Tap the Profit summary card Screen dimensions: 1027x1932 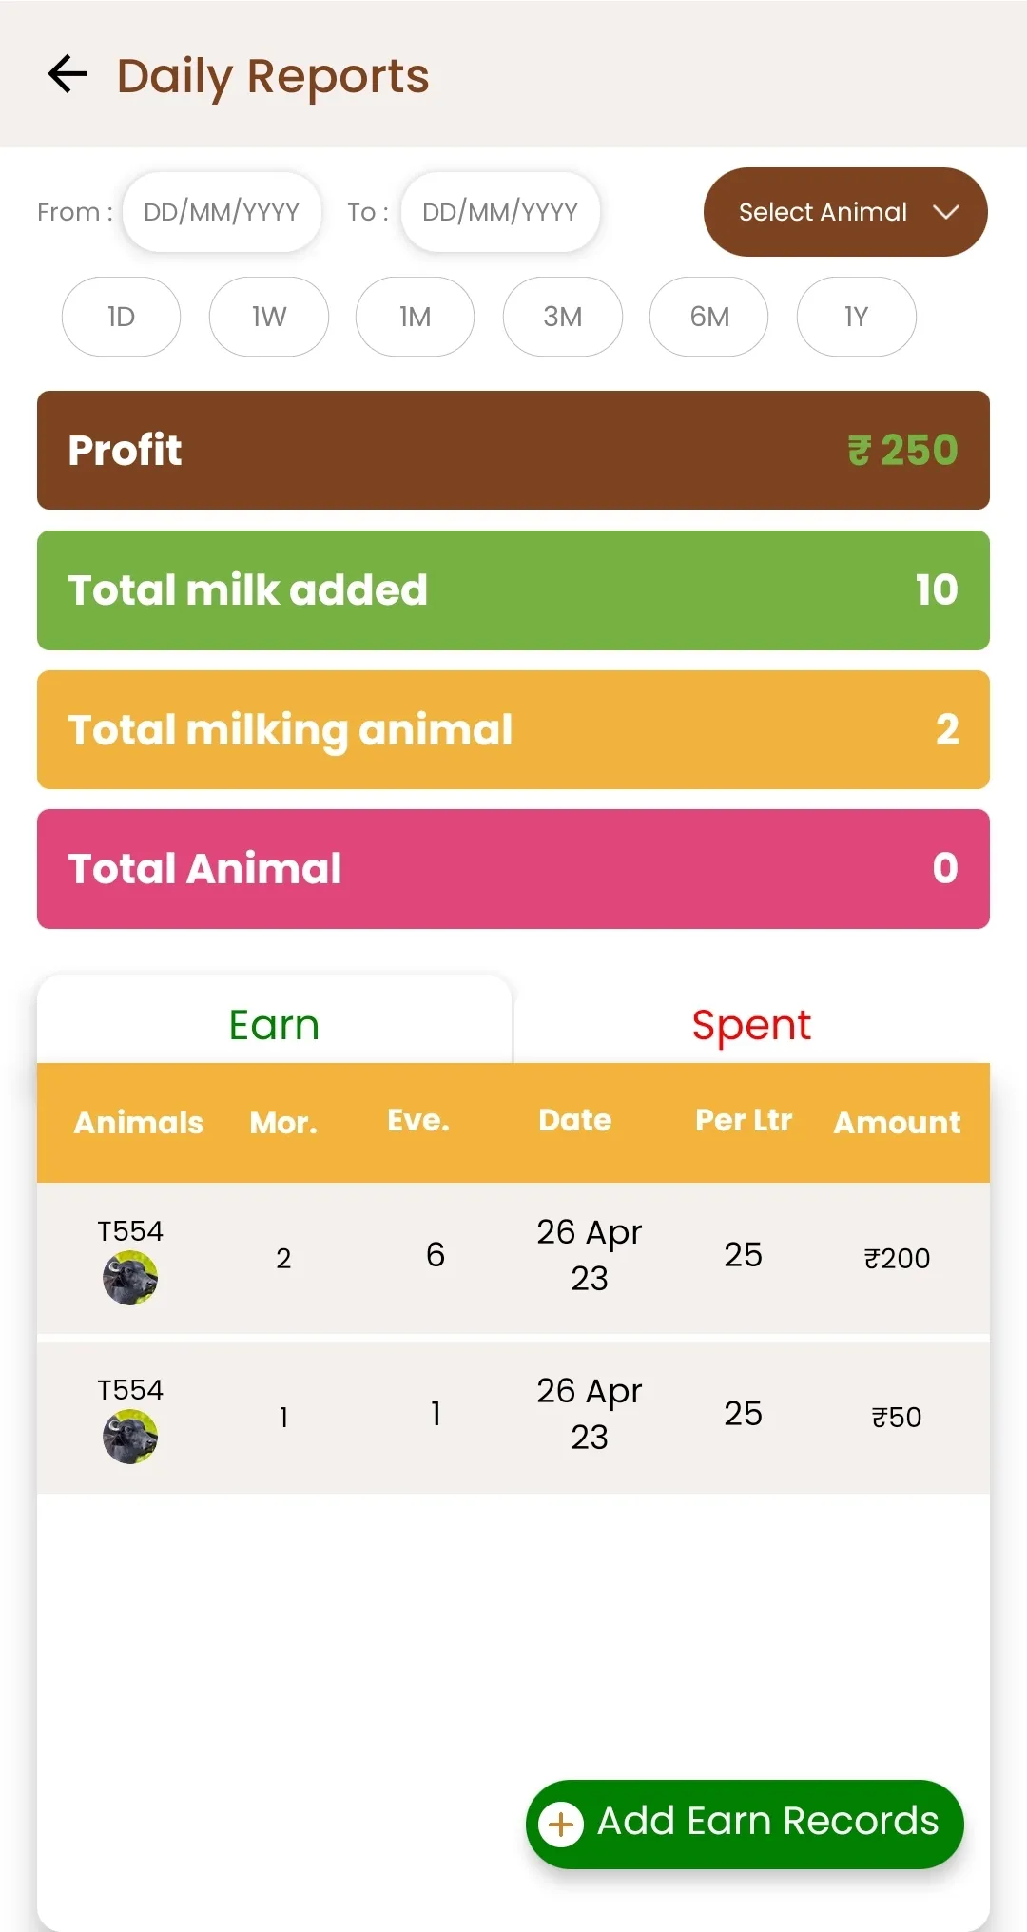point(513,450)
